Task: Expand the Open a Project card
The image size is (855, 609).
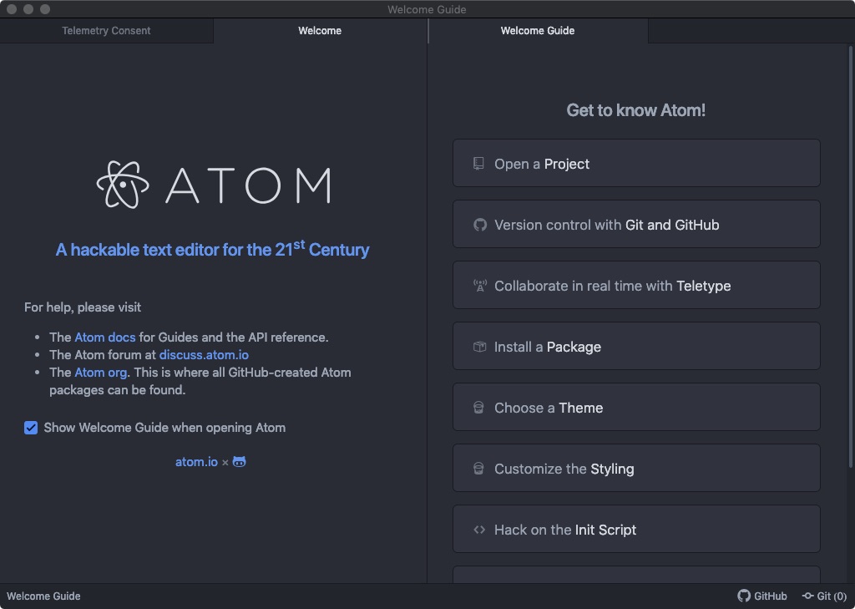Action: tap(636, 163)
